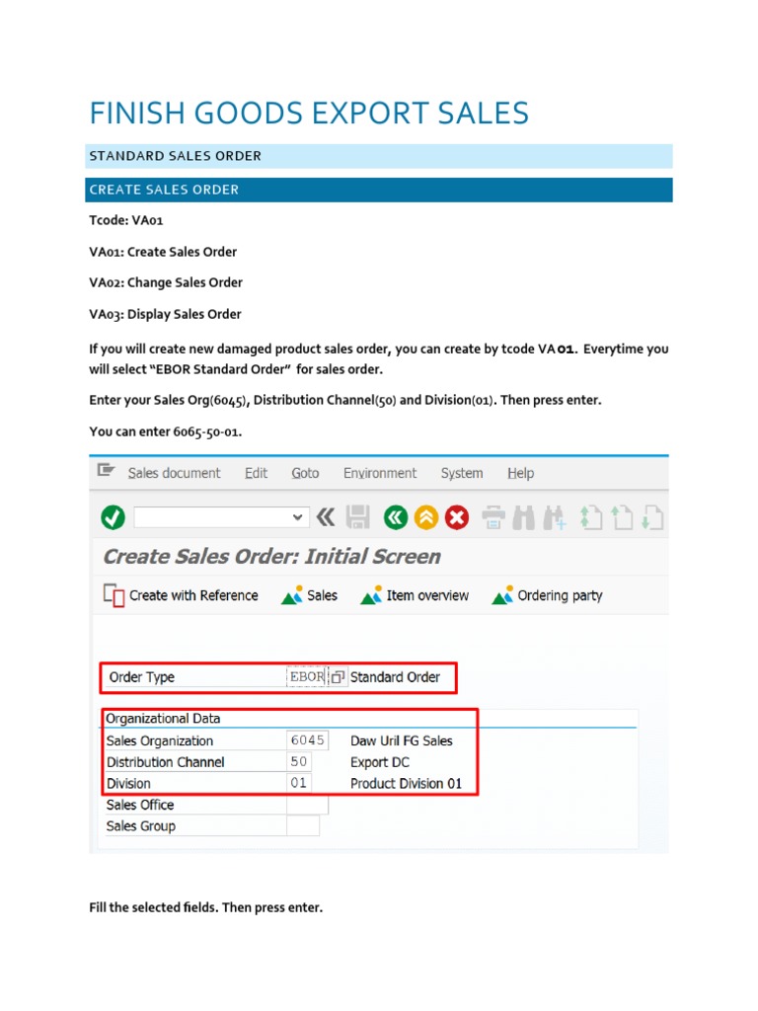Click the Distribution Channel field 50

click(298, 761)
